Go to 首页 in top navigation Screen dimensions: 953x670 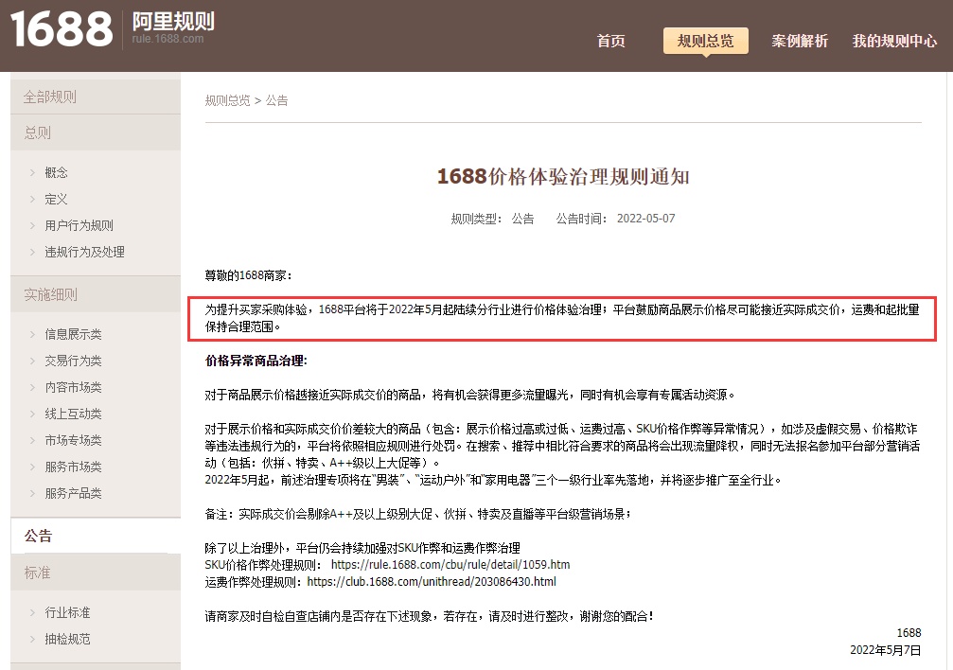coord(610,41)
